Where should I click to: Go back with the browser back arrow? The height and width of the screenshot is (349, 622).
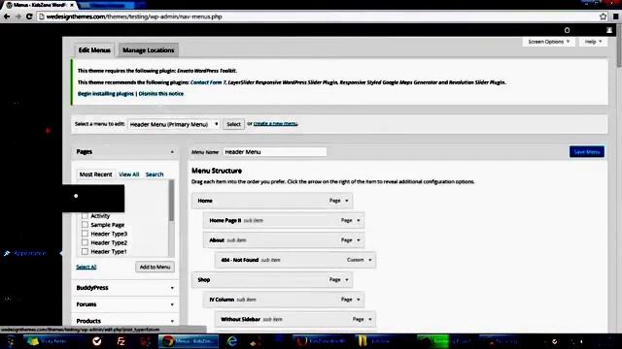click(7, 16)
